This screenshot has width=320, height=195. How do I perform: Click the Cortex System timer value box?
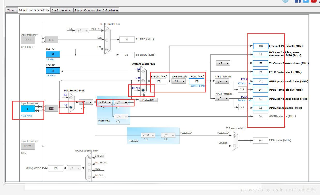coord(261,63)
